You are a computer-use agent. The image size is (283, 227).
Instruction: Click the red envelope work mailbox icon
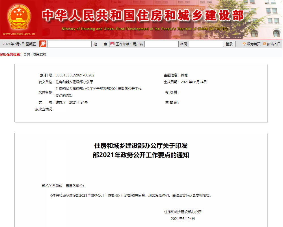(x=113, y=44)
